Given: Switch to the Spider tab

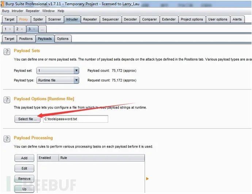Looking at the screenshot, I should (38, 19).
